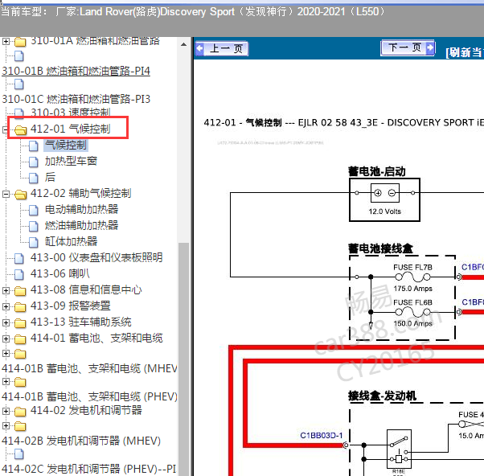Click the relay R18E symbol in diagram
484x476 pixels.
[399, 449]
